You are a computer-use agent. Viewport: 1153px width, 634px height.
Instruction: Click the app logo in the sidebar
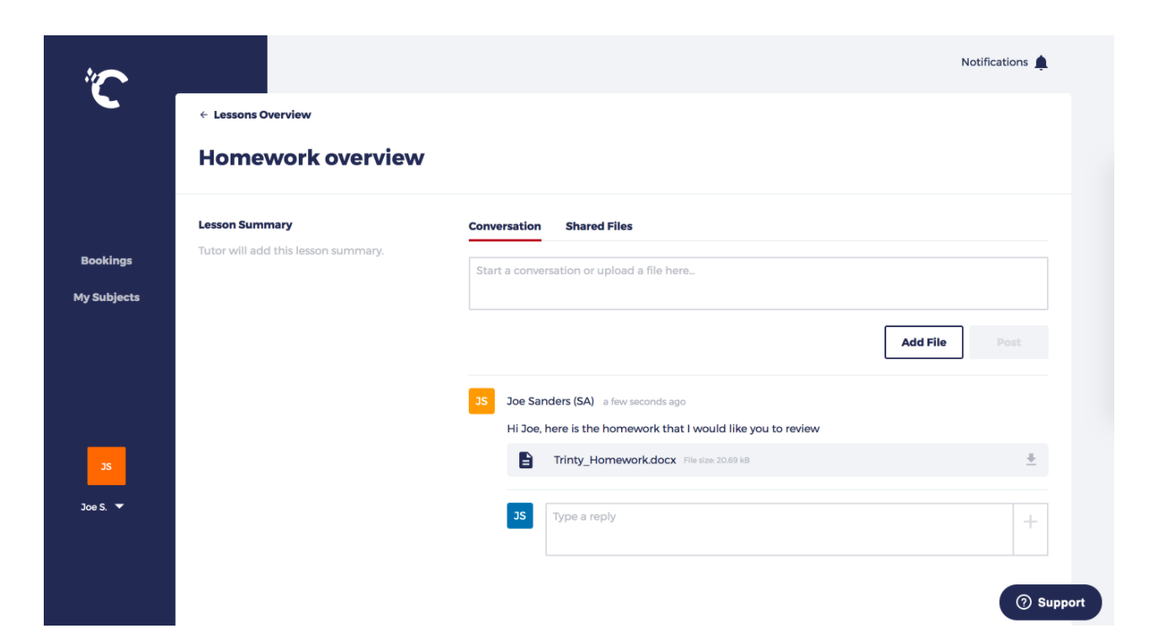pyautogui.click(x=107, y=87)
